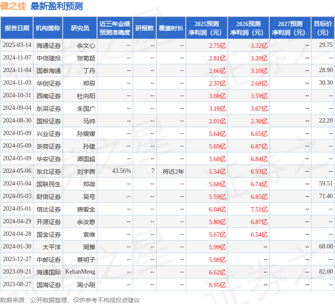Select the 目标价 column header
Image resolution: width=335 pixels, height=304 pixels.
coord(323,28)
